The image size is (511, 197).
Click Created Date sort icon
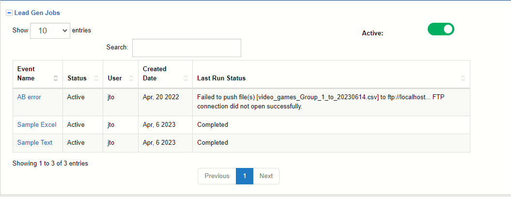[186, 78]
